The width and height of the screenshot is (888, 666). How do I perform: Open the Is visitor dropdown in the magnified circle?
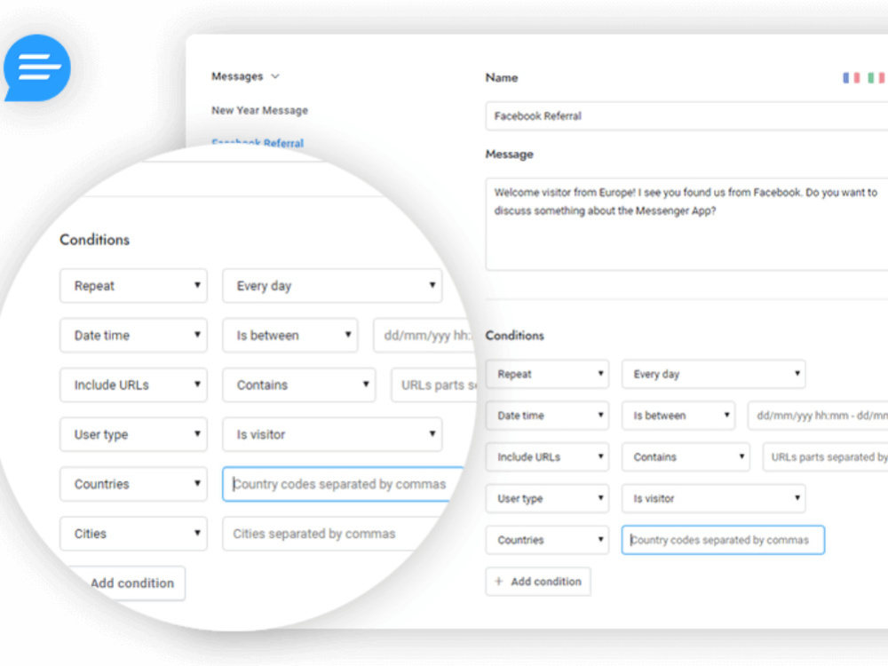(332, 434)
